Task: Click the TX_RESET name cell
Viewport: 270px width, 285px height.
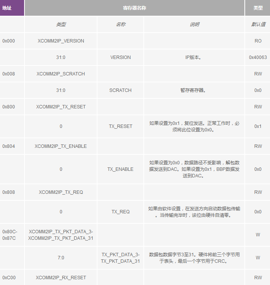Action: click(120, 126)
